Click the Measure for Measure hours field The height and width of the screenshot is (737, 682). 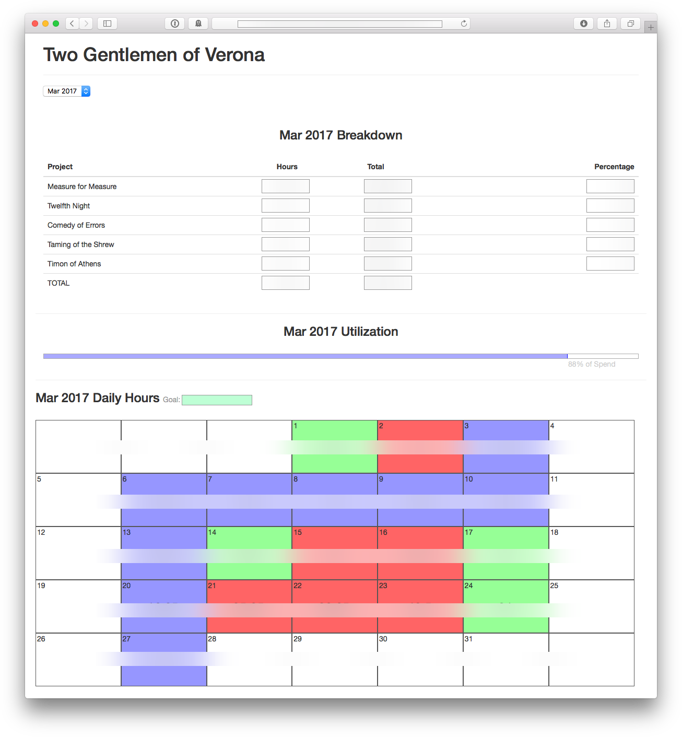pyautogui.click(x=286, y=186)
